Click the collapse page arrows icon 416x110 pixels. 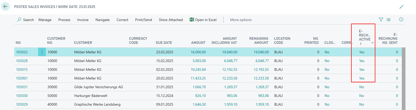click(401, 7)
